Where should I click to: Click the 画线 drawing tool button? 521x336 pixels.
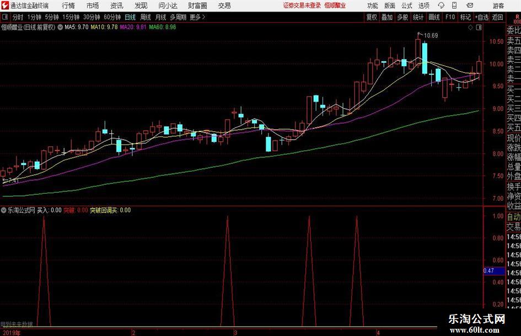pyautogui.click(x=434, y=17)
